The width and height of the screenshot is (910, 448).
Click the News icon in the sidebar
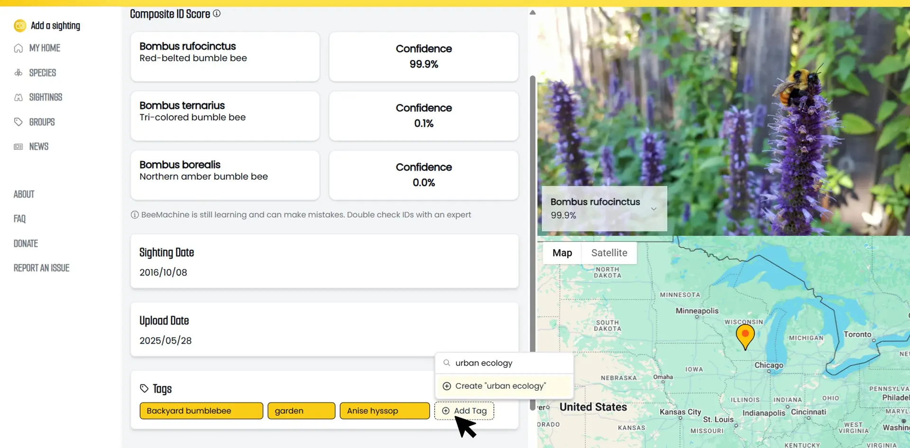18,146
